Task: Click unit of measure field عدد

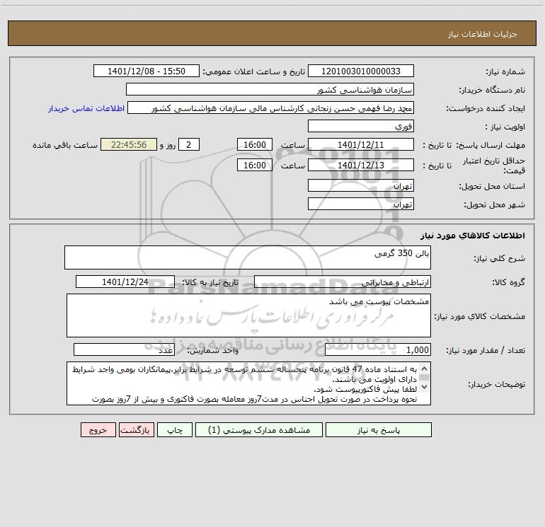Action: [124, 349]
